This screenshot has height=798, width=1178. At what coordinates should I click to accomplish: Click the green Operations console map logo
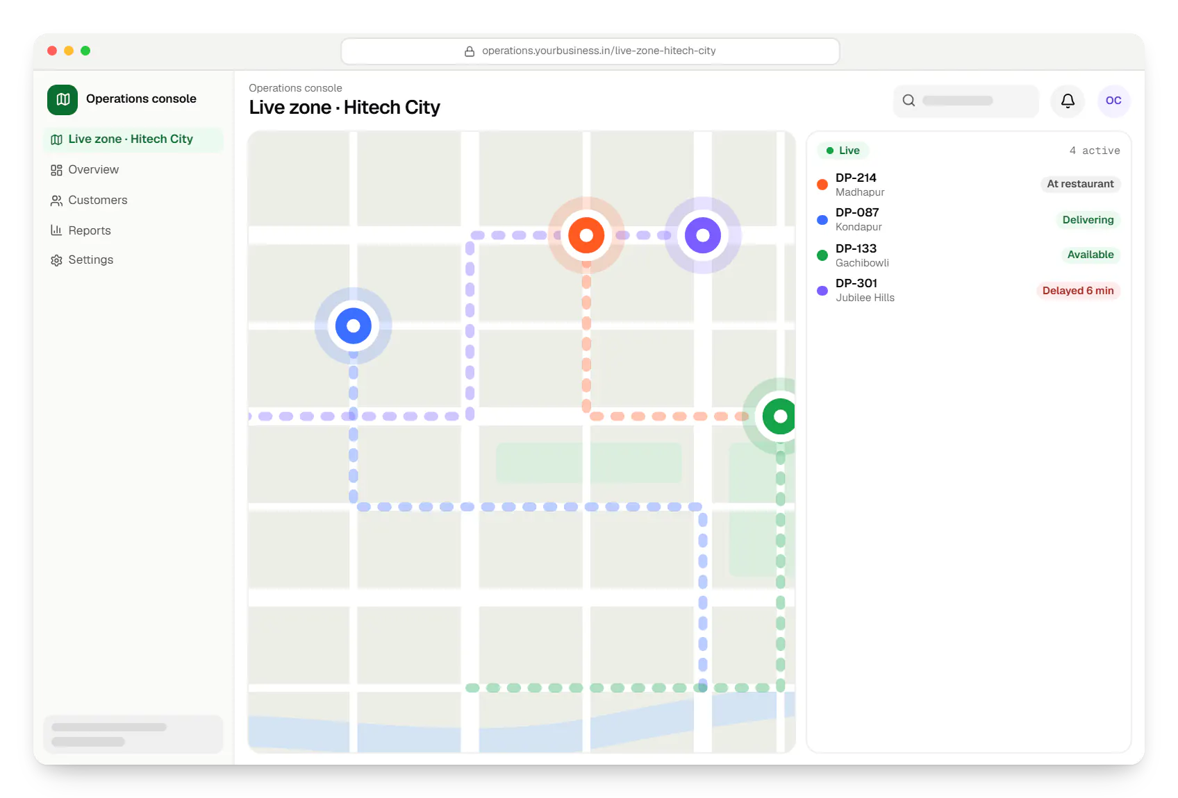[63, 99]
